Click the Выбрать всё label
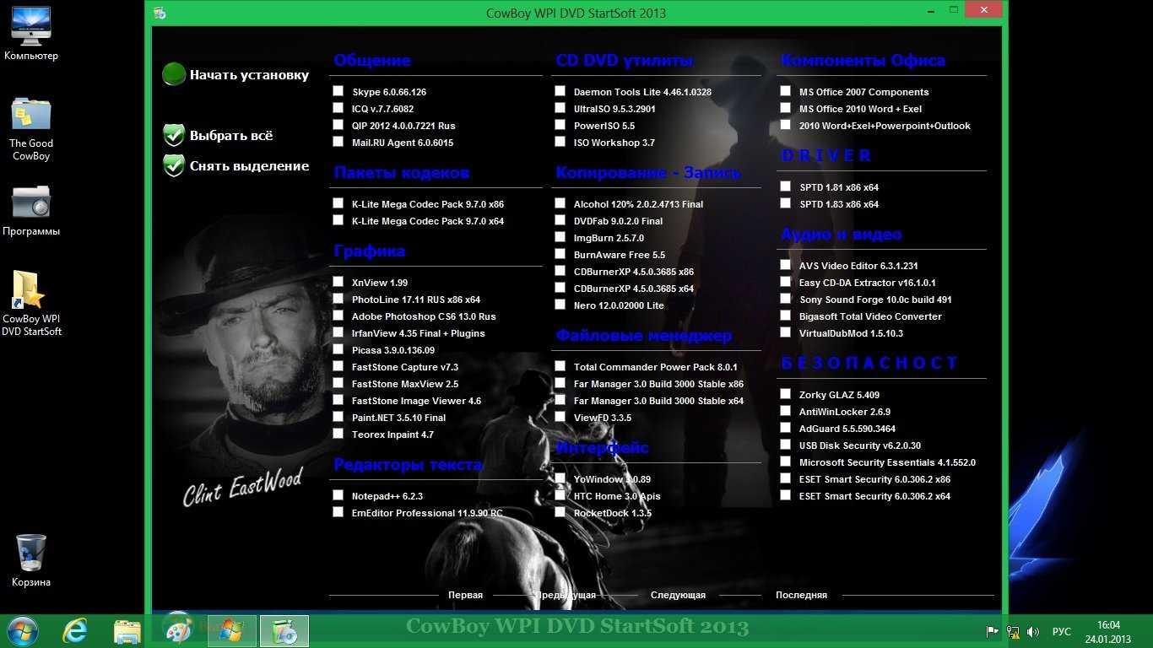This screenshot has height=648, width=1153. pos(231,136)
